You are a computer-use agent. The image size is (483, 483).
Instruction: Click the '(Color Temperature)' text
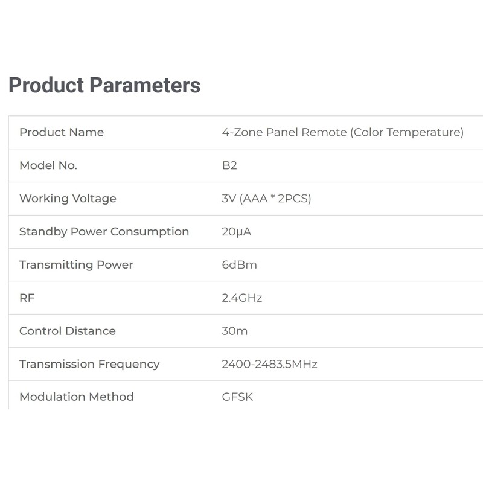click(x=407, y=132)
